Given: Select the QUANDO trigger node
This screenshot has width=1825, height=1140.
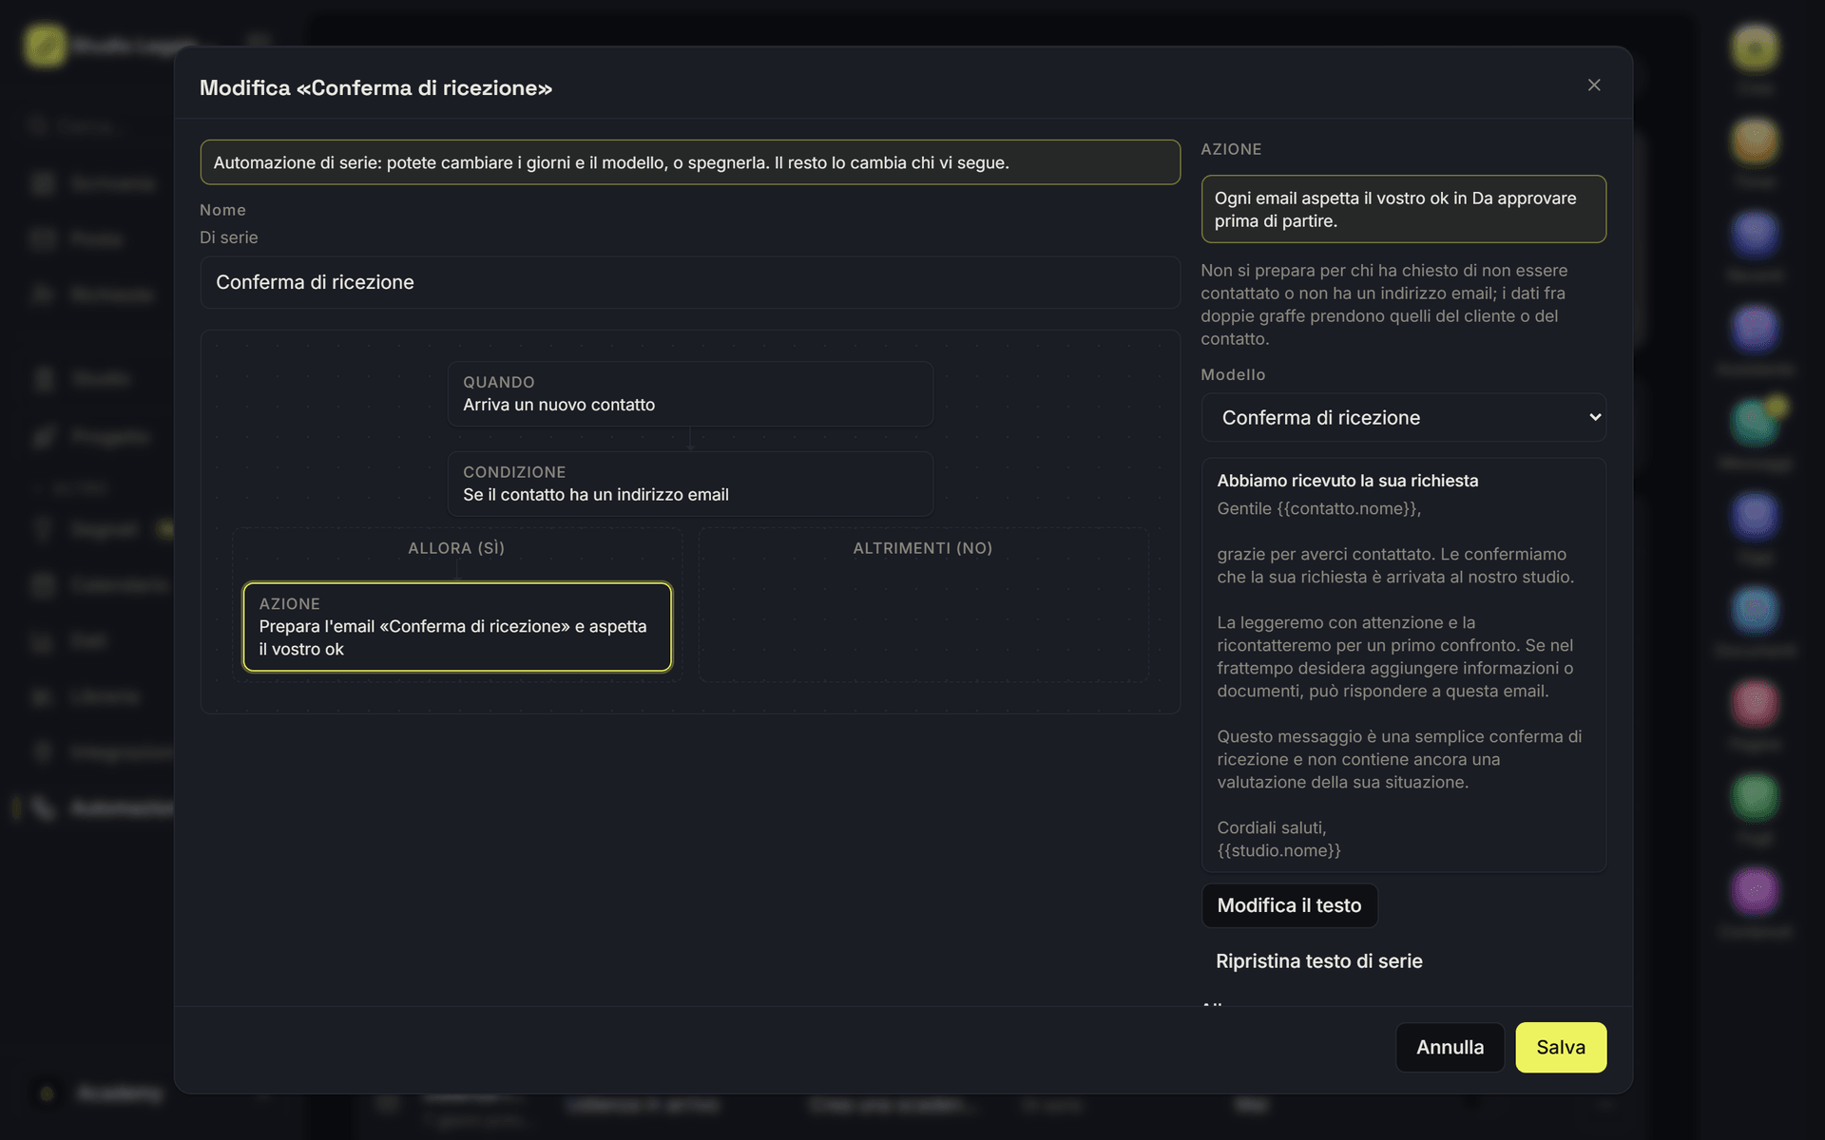Looking at the screenshot, I should 690,393.
